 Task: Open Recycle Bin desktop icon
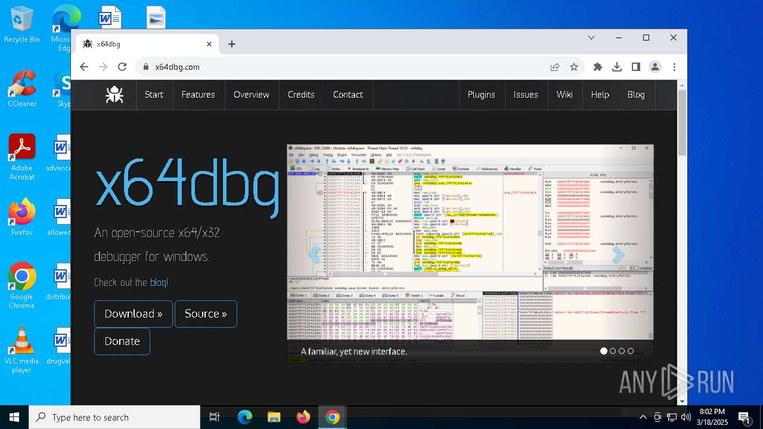[22, 25]
